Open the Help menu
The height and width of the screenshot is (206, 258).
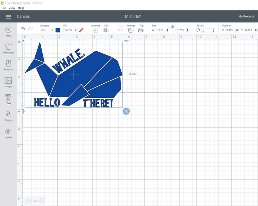point(21,8)
